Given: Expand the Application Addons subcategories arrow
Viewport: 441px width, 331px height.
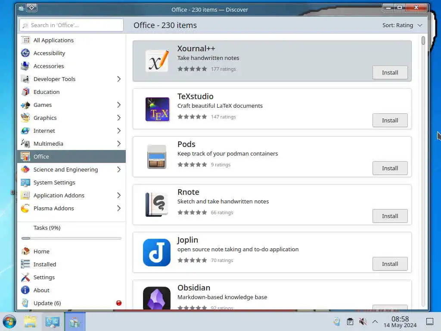Looking at the screenshot, I should 119,195.
